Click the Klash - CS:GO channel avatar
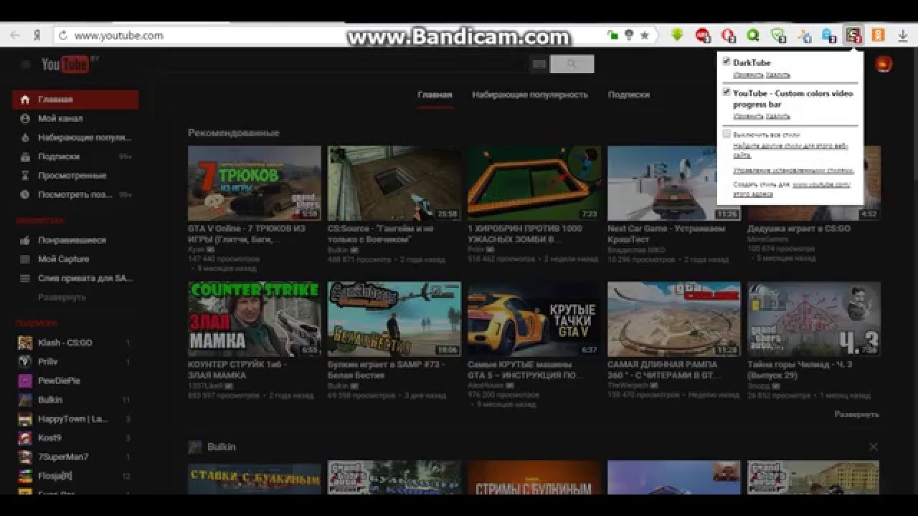This screenshot has height=516, width=918. pyautogui.click(x=25, y=343)
